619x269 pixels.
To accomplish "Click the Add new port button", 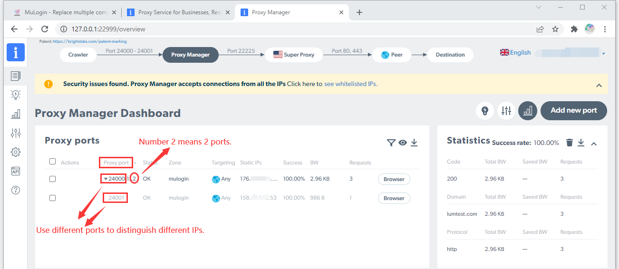I will tap(574, 110).
